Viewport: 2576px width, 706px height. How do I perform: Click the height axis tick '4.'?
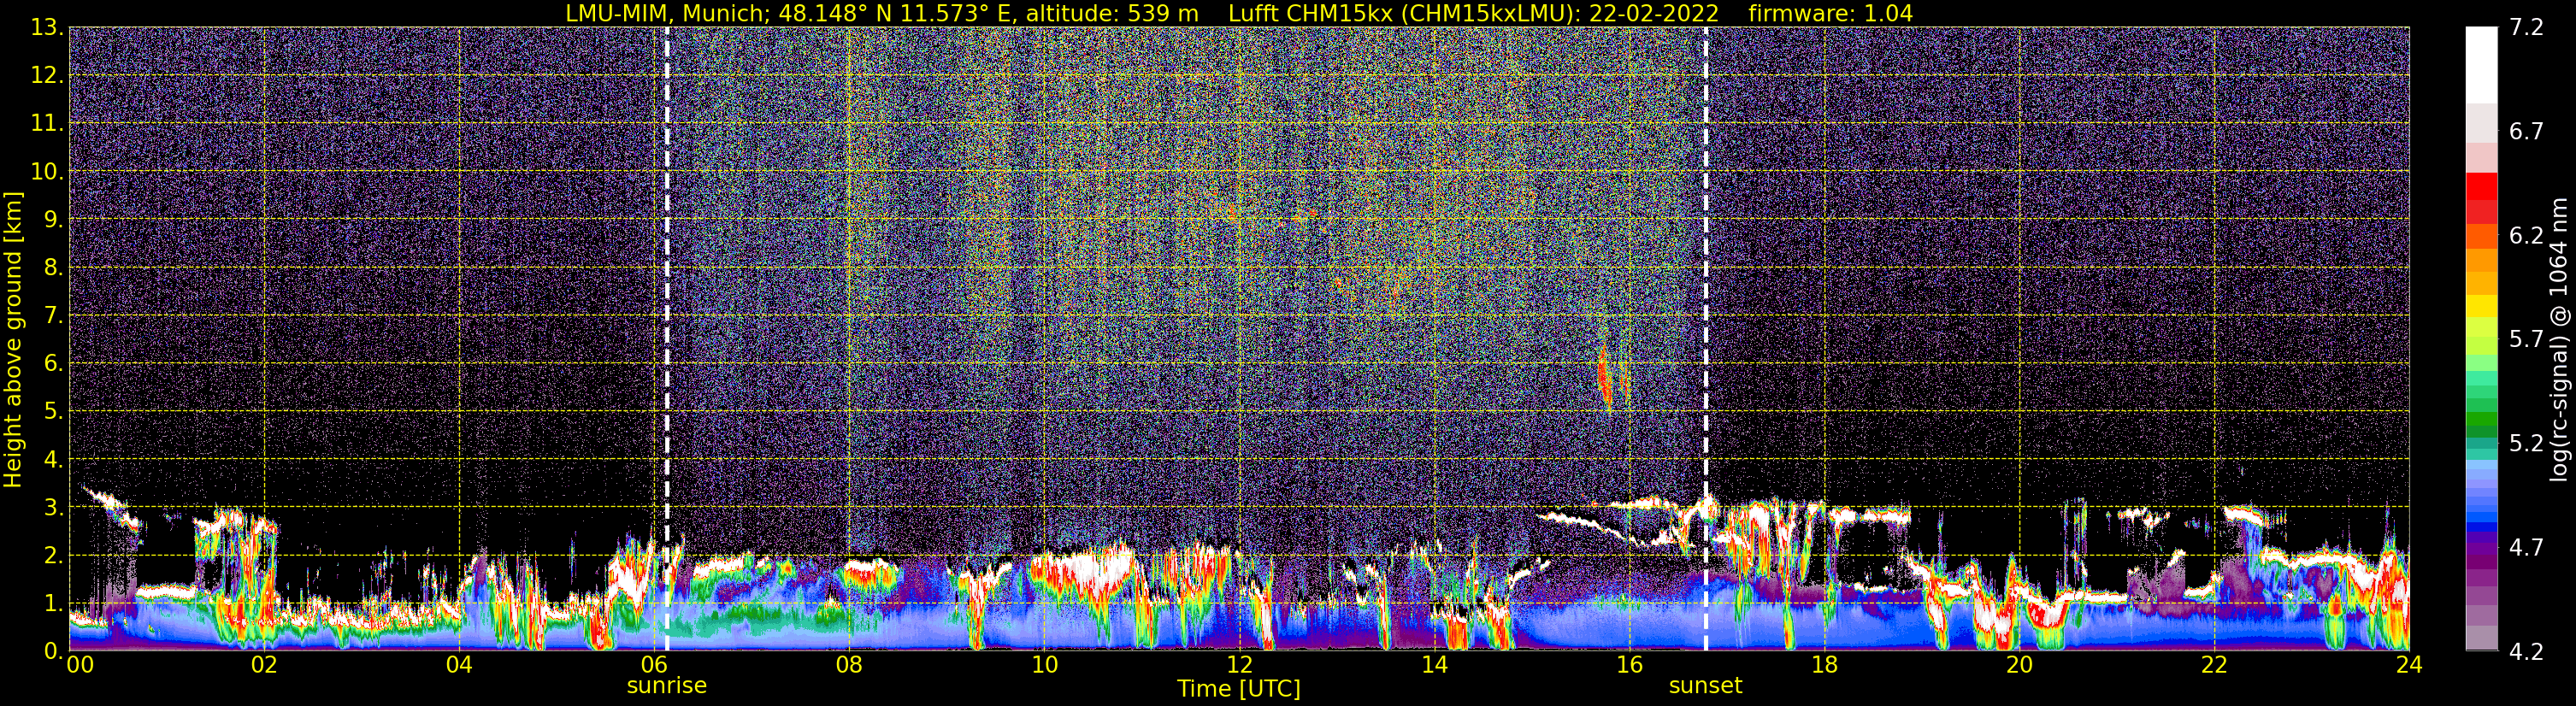point(54,459)
